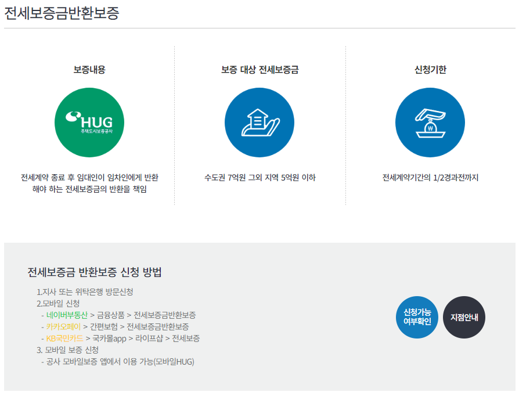Click the 보증내용 heading
The image size is (519, 396).
[x=89, y=70]
